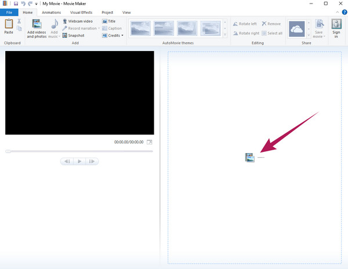Click storyboard browse for videos icon
Screen dimensions: 348x269
[250, 158]
